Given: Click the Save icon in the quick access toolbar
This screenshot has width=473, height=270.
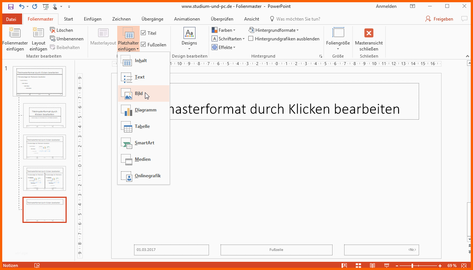Looking at the screenshot, I should [10, 6].
